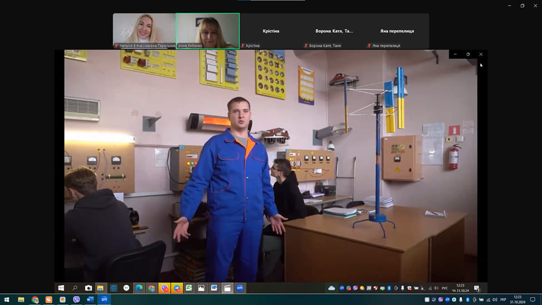Screen dimensions: 542x305
Task: Open File Explorer in shared screen taskbar
Action: tap(100, 288)
